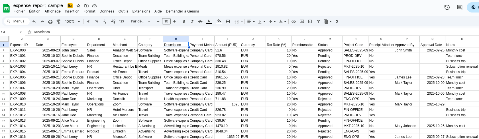Image resolution: width=479 pixels, height=139 pixels.
Task: Open the Google Sheets home logo
Action: point(6,8)
